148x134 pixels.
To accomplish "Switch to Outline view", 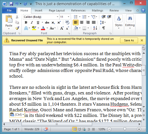I will [x=89, y=129].
